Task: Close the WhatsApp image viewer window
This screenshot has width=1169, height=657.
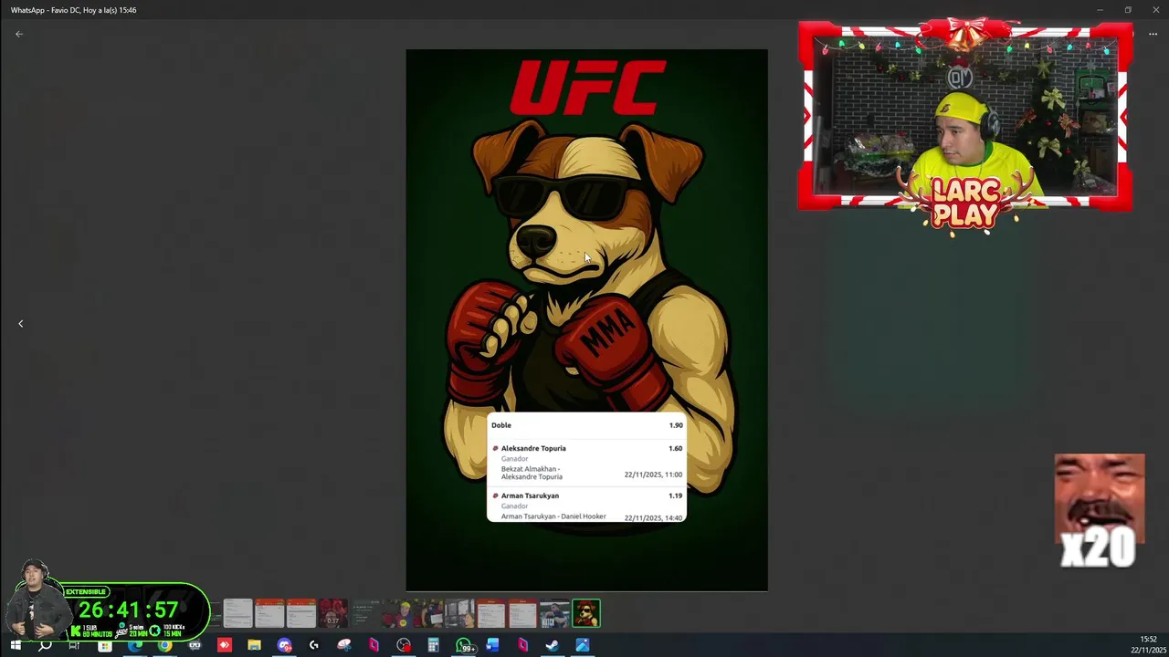Action: 1155,10
